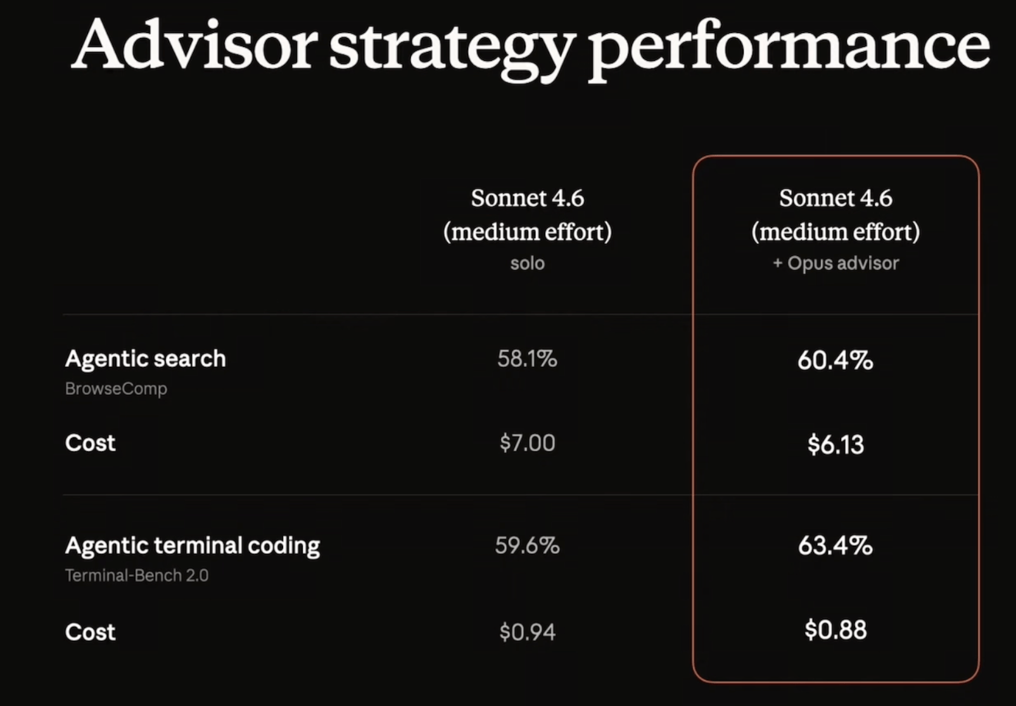Viewport: 1016px width, 706px height.
Task: Click the $6.13 advisor cost value
Action: [x=835, y=444]
